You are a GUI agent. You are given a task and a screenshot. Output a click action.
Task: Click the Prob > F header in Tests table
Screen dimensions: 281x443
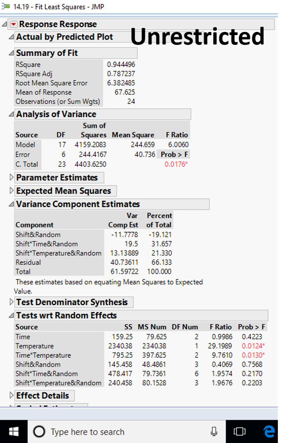click(251, 327)
